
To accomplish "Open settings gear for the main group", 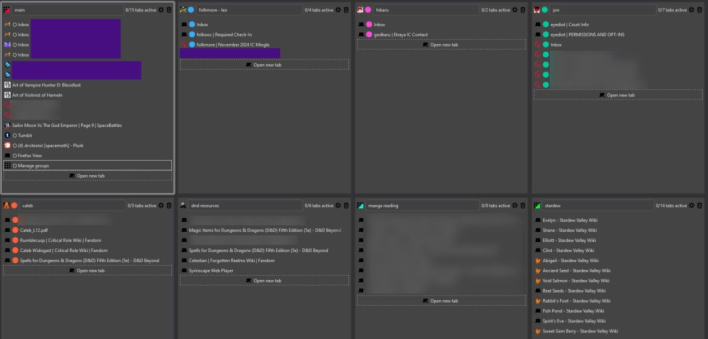I will click(x=162, y=10).
